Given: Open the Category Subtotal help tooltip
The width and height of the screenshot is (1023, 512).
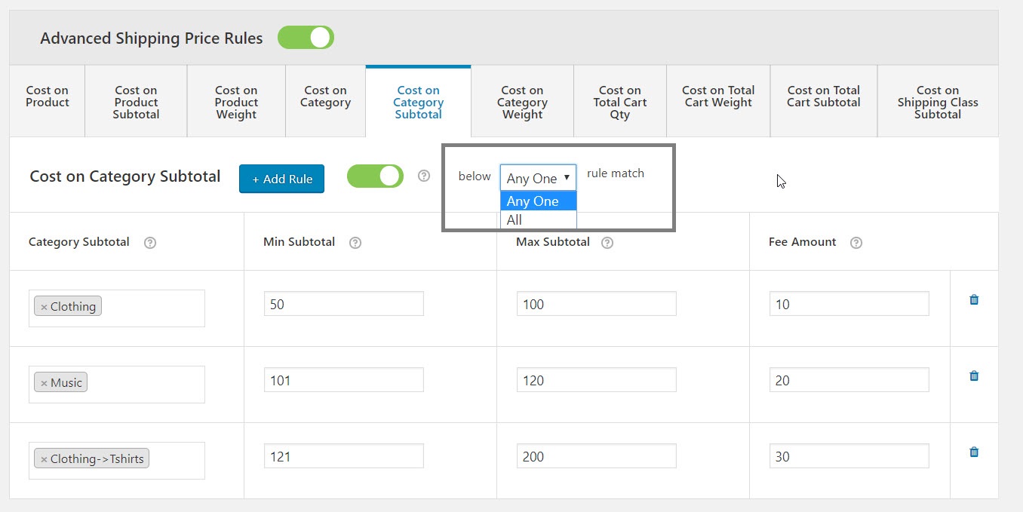Looking at the screenshot, I should tap(150, 242).
